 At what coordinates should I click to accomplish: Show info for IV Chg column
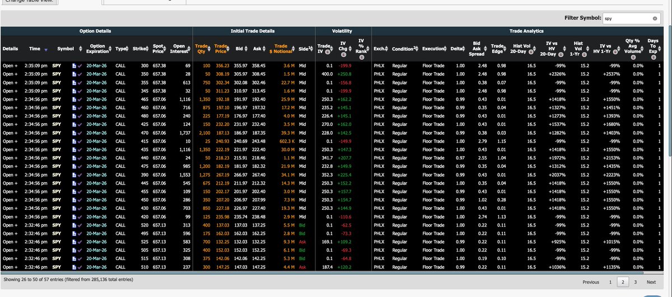pyautogui.click(x=343, y=54)
